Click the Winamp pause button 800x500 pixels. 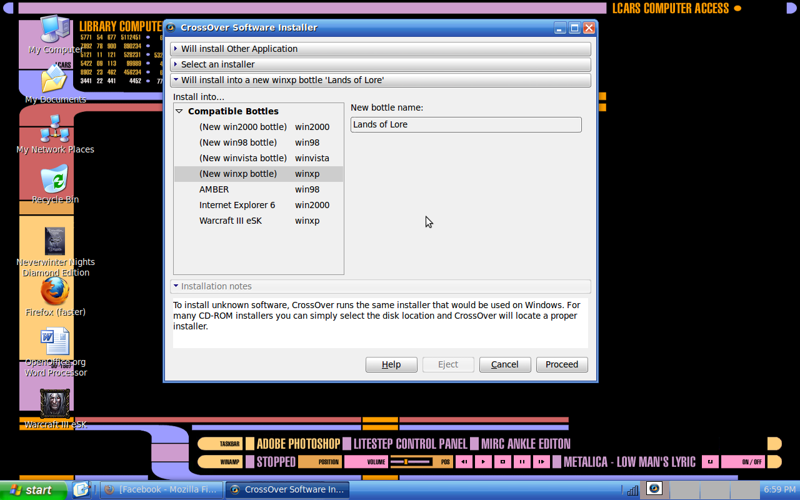[522, 462]
